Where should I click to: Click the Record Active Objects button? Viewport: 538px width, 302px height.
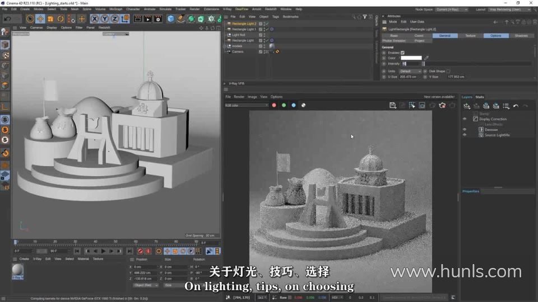(140, 251)
